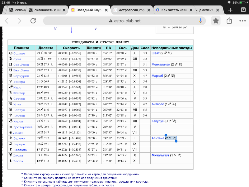249x187 pixels.
Task: Open the Луна planet link
Action: [17, 59]
